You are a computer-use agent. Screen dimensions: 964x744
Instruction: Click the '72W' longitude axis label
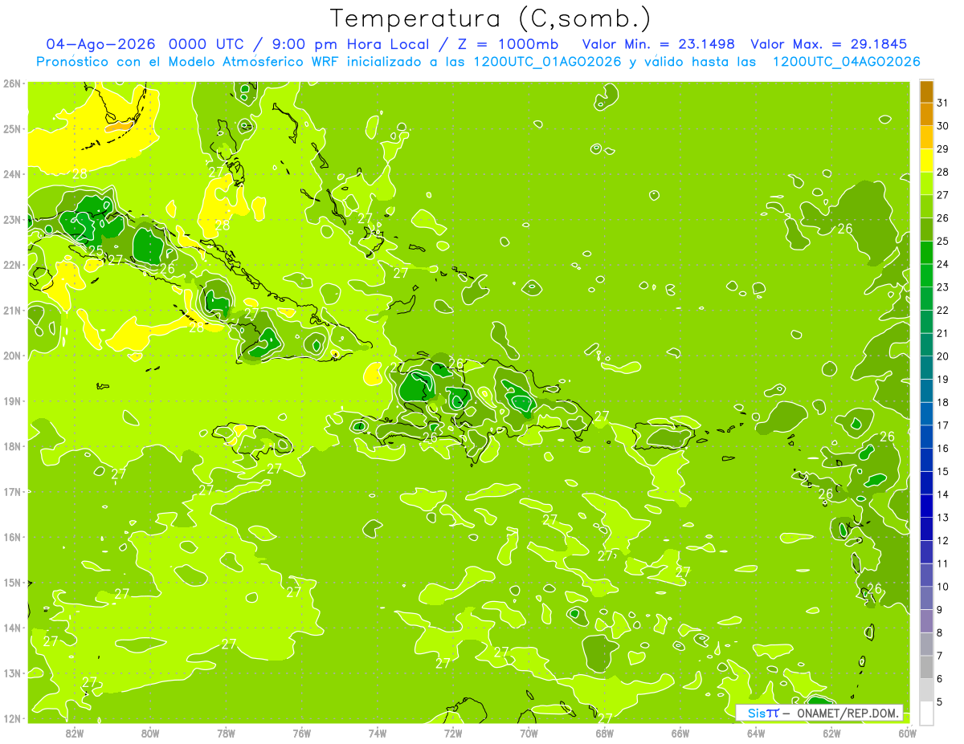tap(453, 733)
